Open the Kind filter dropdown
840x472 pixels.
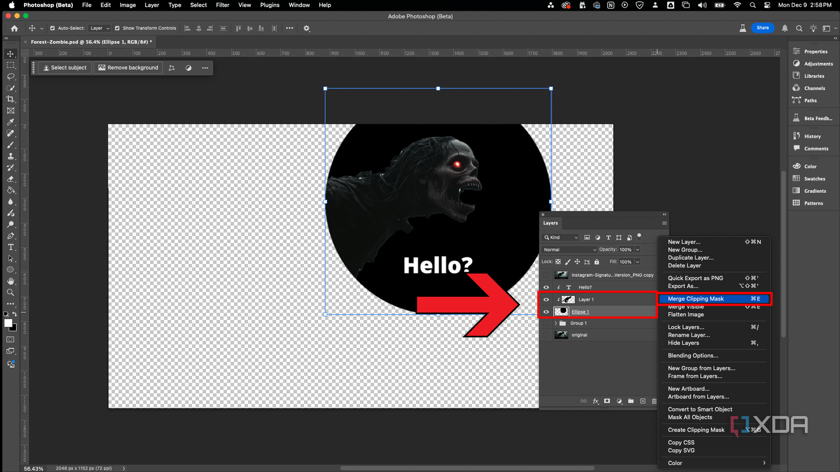[x=561, y=238]
